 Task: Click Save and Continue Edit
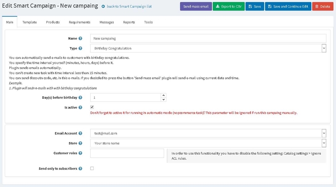288,6
